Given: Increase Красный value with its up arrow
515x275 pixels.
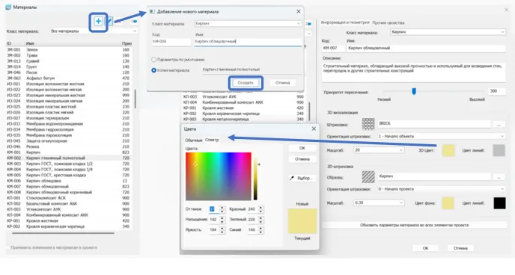Looking at the screenshot, I should (260, 208).
